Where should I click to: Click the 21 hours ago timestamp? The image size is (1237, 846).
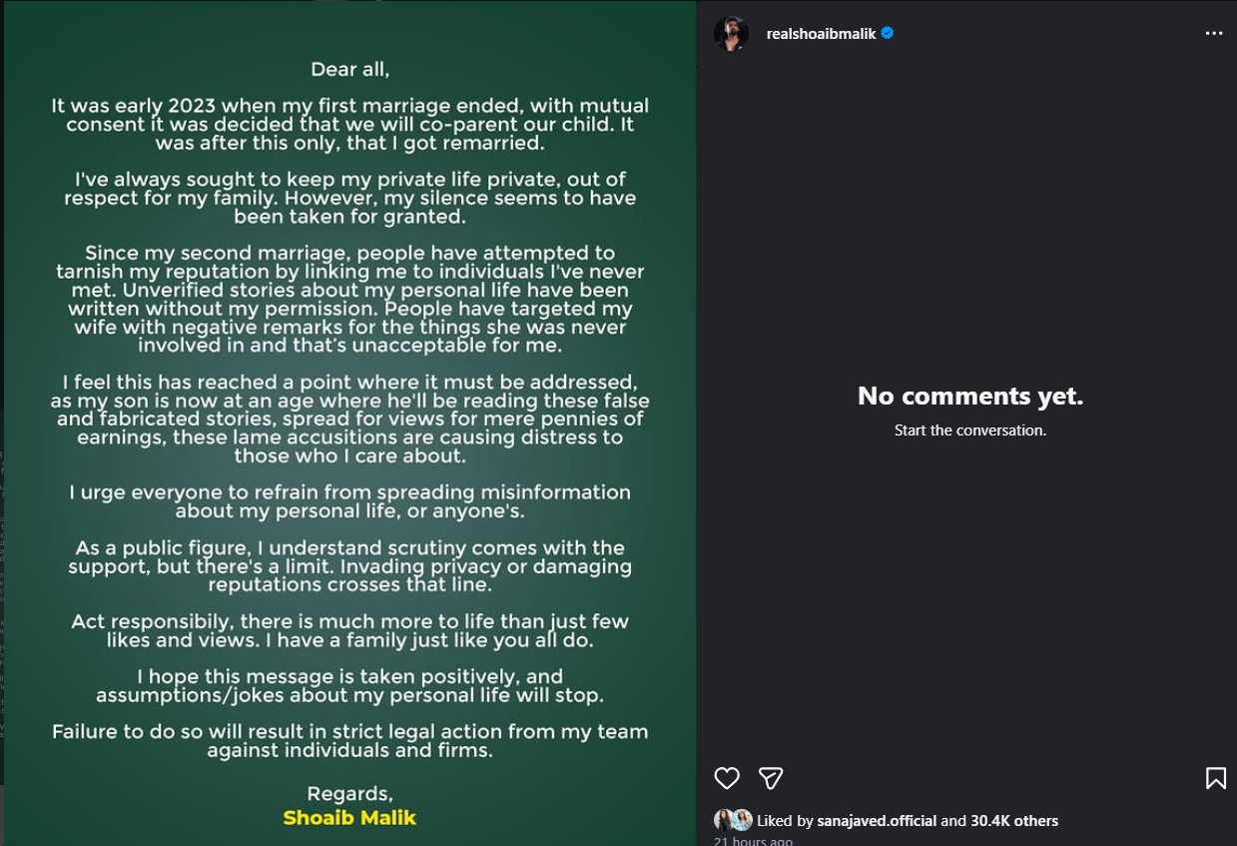[x=753, y=841]
